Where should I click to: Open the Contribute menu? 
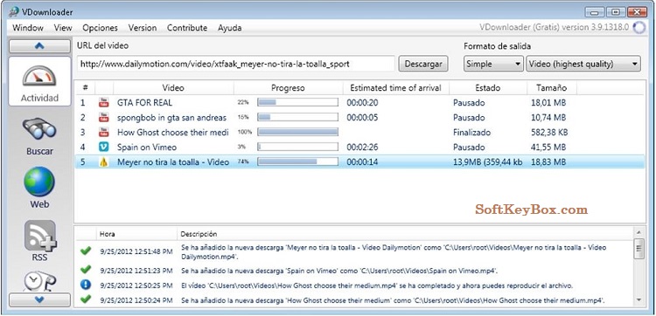[x=187, y=28]
